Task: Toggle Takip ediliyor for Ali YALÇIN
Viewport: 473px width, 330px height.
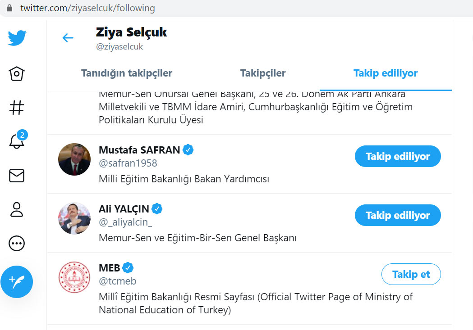Action: tap(397, 216)
